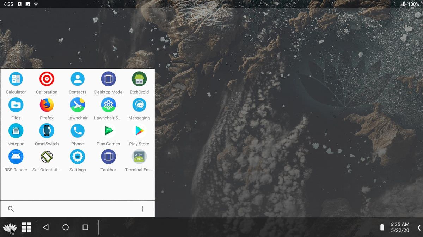
Task: Open the three-dot overflow menu
Action: point(143,209)
